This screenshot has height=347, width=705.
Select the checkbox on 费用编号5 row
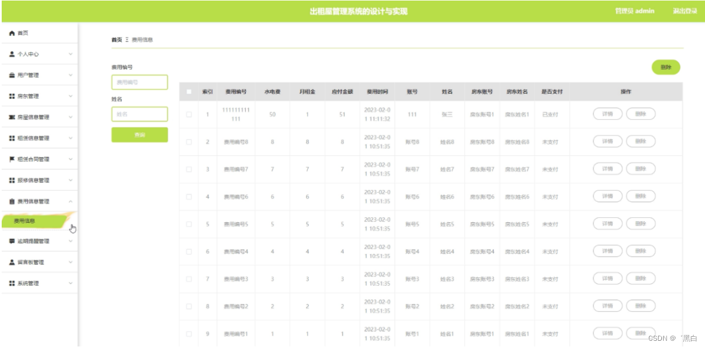(189, 224)
